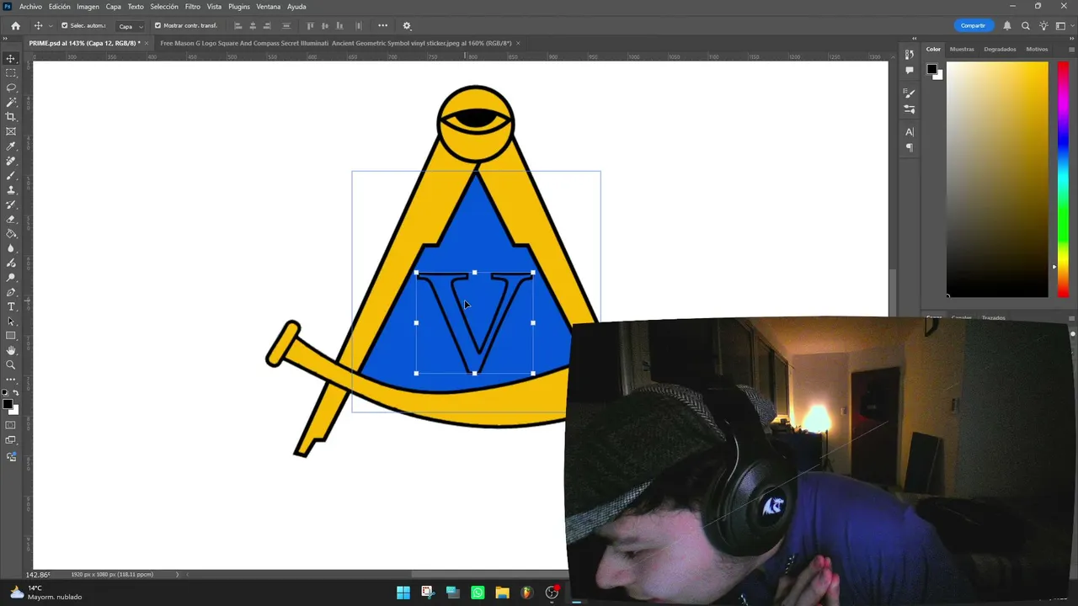The width and height of the screenshot is (1078, 606).
Task: Align left edges of layers
Action: click(237, 26)
